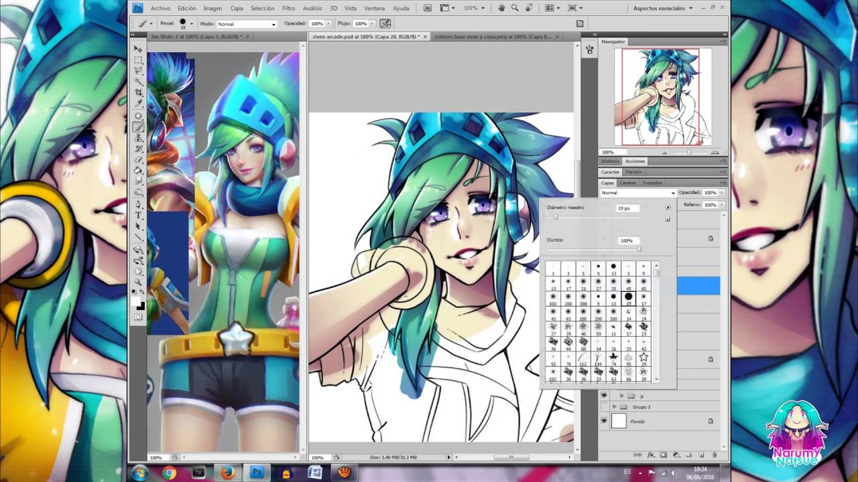Open the Arrange Documents dropdown

tap(552, 8)
